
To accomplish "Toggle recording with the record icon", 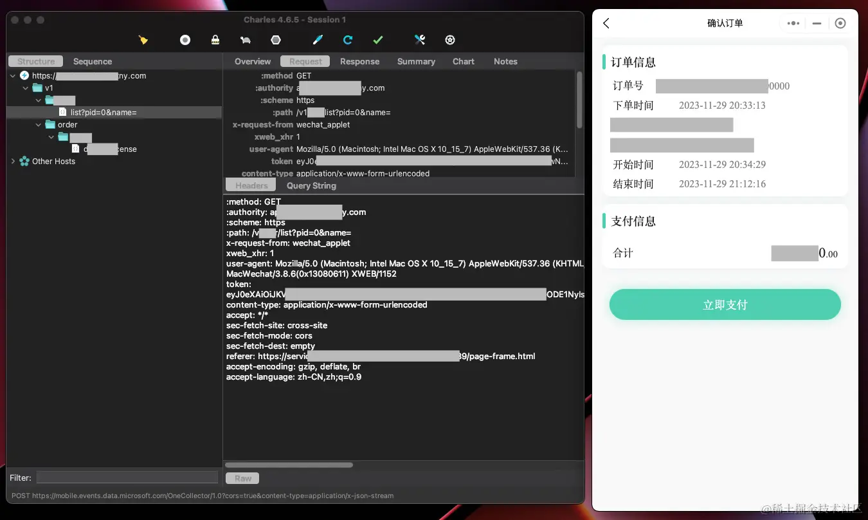I will click(x=185, y=39).
